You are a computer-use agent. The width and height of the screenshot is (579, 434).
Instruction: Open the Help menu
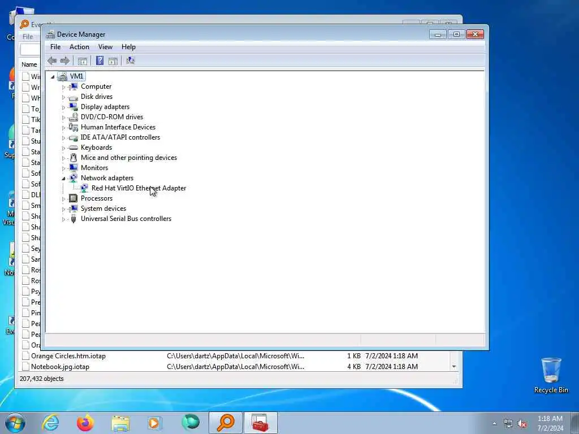(x=128, y=47)
